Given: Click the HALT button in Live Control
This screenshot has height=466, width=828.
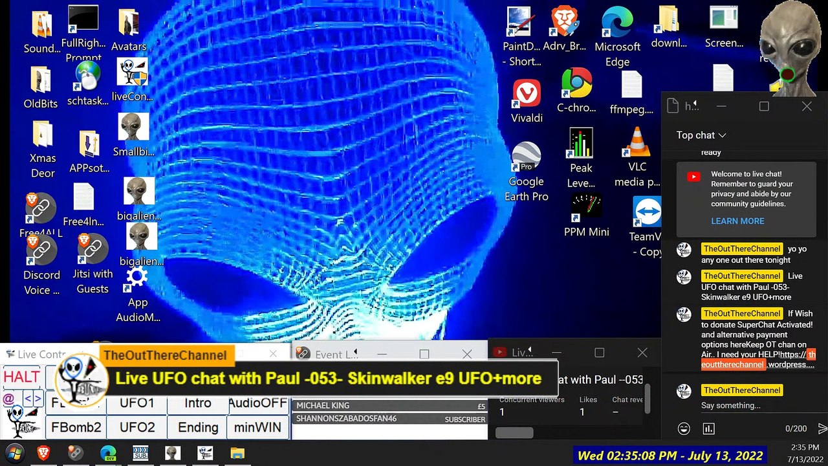Looking at the screenshot, I should 21,377.
